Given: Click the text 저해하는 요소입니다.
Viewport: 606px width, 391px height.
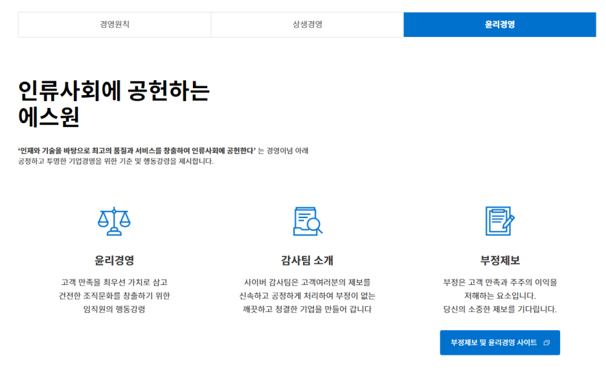Looking at the screenshot, I should (x=500, y=296).
